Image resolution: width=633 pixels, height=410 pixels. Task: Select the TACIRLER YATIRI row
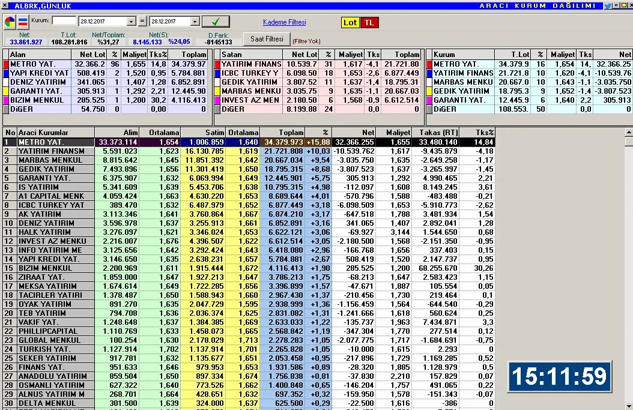point(249,295)
